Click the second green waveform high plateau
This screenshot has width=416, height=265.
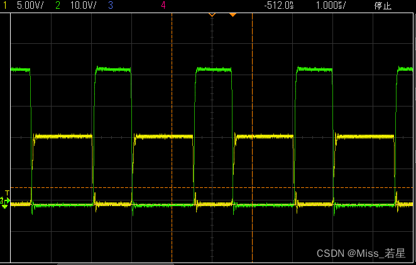point(113,68)
